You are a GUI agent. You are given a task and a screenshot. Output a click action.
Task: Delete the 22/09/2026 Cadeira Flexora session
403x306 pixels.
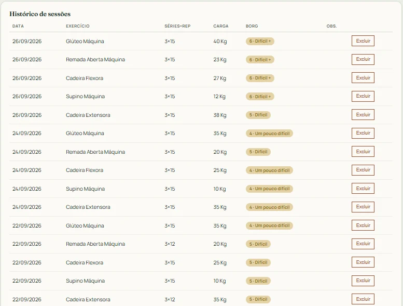363,262
